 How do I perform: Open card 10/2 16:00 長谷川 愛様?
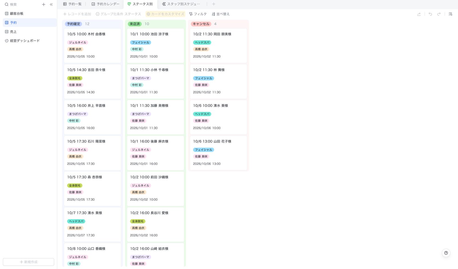click(x=155, y=224)
